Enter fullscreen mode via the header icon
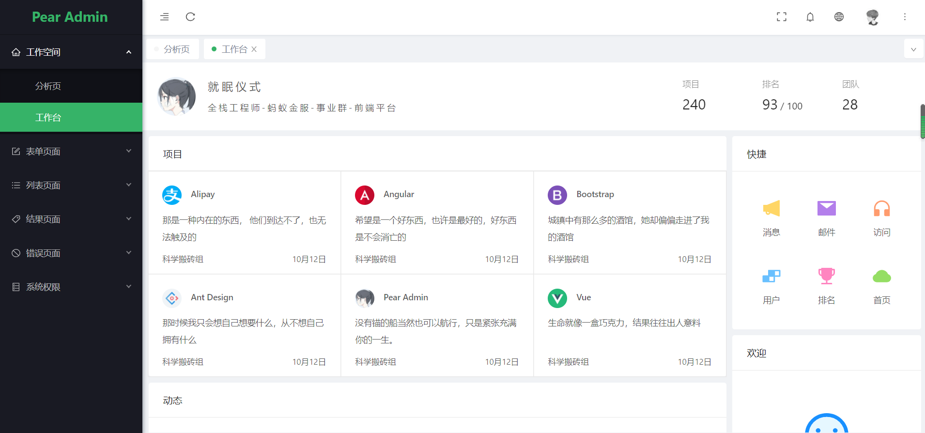This screenshot has height=433, width=925. (782, 17)
